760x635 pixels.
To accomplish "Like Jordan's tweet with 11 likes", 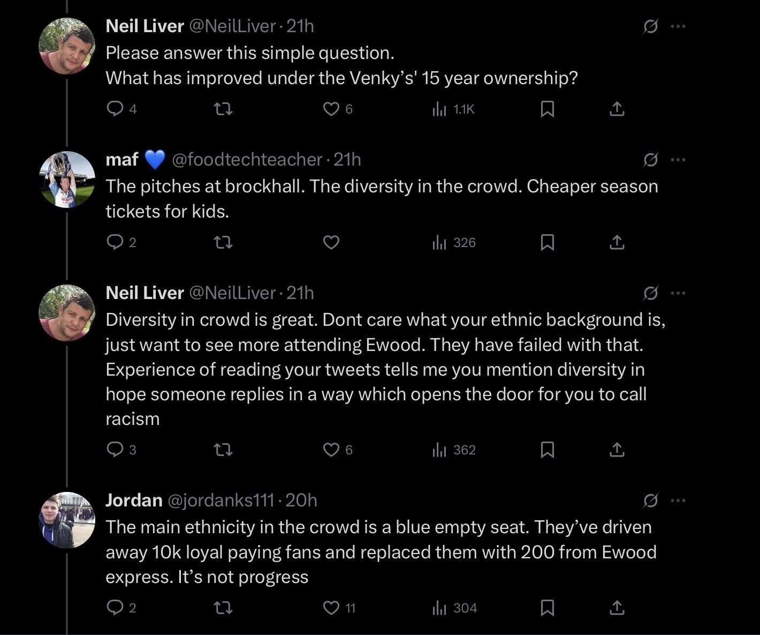I will tap(331, 608).
